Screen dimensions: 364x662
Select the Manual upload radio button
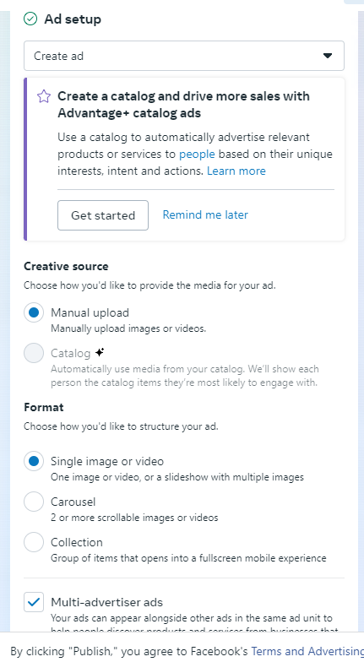[34, 312]
